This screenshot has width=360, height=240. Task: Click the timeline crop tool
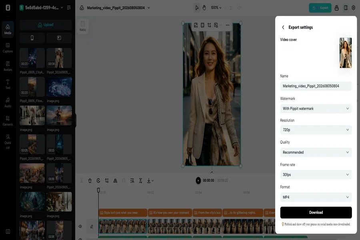(107, 181)
